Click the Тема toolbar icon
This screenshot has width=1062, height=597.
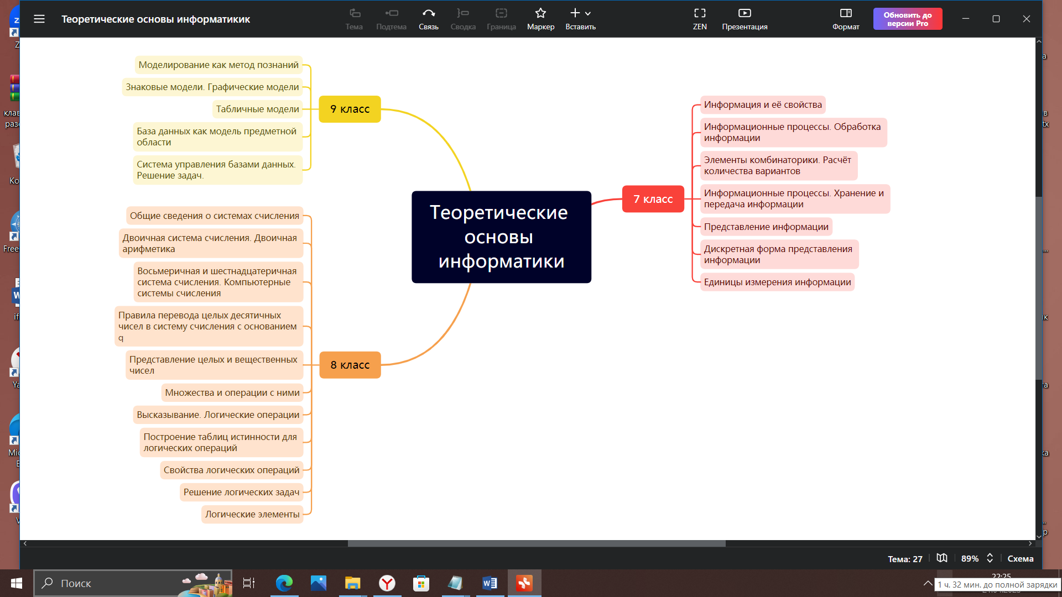pos(354,13)
